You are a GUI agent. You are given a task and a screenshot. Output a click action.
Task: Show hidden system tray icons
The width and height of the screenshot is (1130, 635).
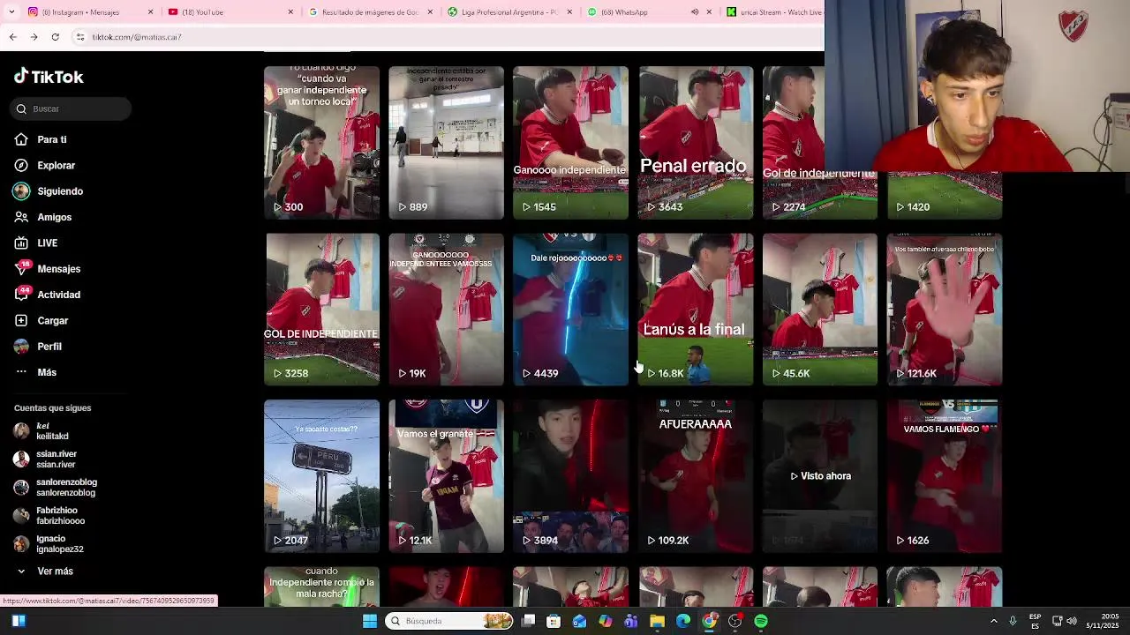tap(993, 621)
